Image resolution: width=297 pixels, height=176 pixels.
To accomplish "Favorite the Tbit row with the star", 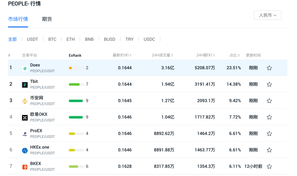I will [269, 84].
